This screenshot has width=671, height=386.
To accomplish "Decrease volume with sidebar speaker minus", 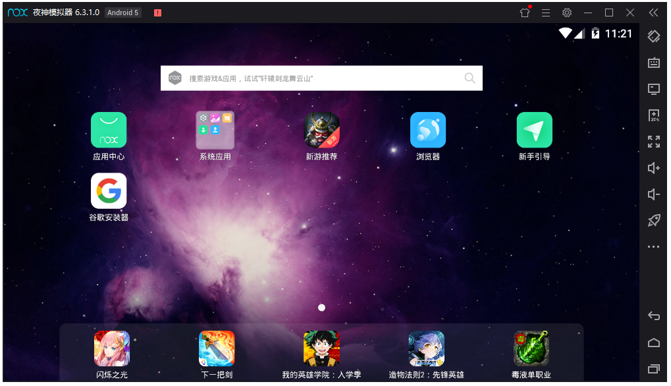I will pos(653,194).
